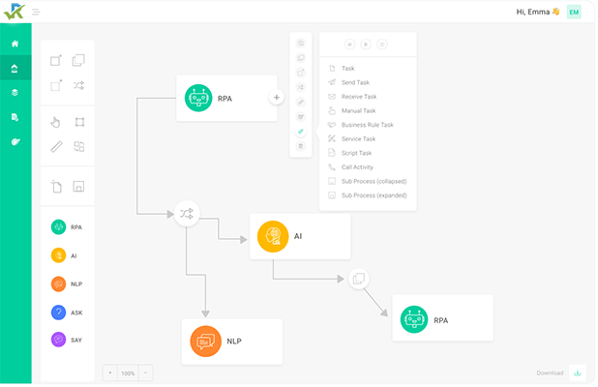Select the hand pan tool
Viewport: 598px width, 387px height.
[x=55, y=122]
